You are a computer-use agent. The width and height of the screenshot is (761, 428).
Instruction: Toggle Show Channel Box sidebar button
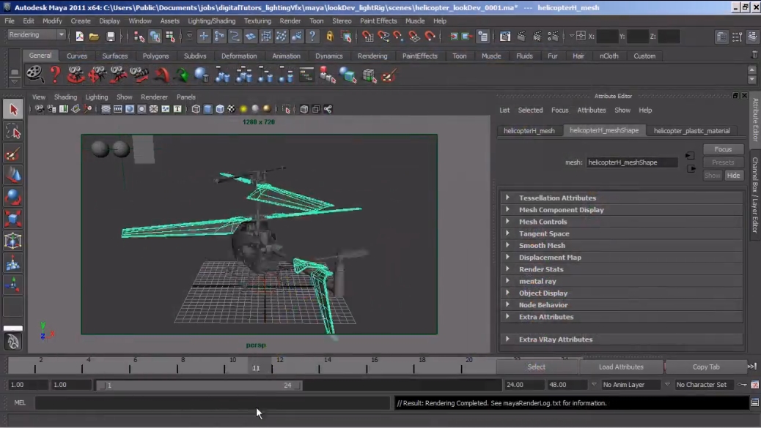[753, 37]
